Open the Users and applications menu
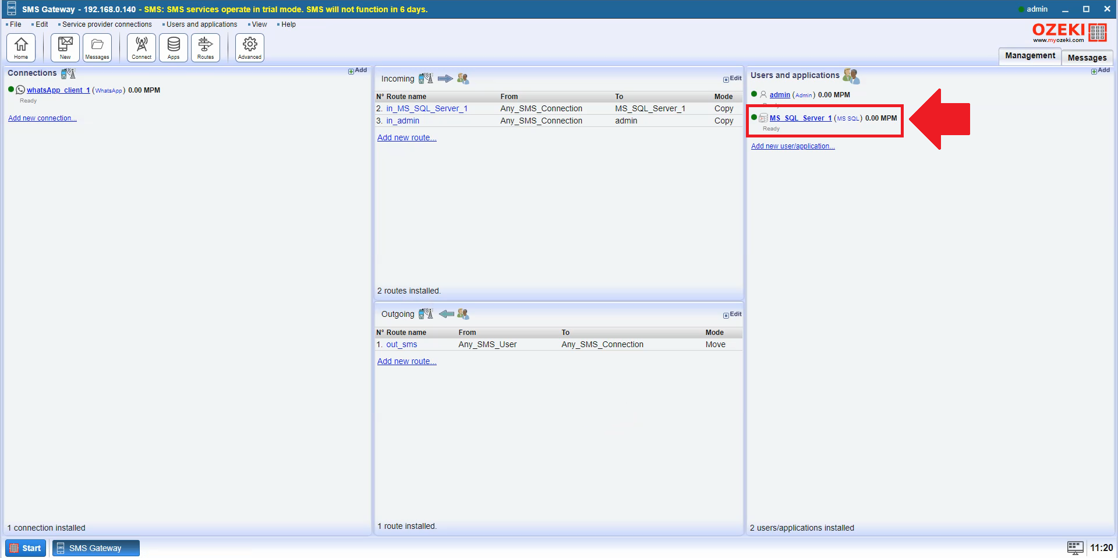 point(201,24)
